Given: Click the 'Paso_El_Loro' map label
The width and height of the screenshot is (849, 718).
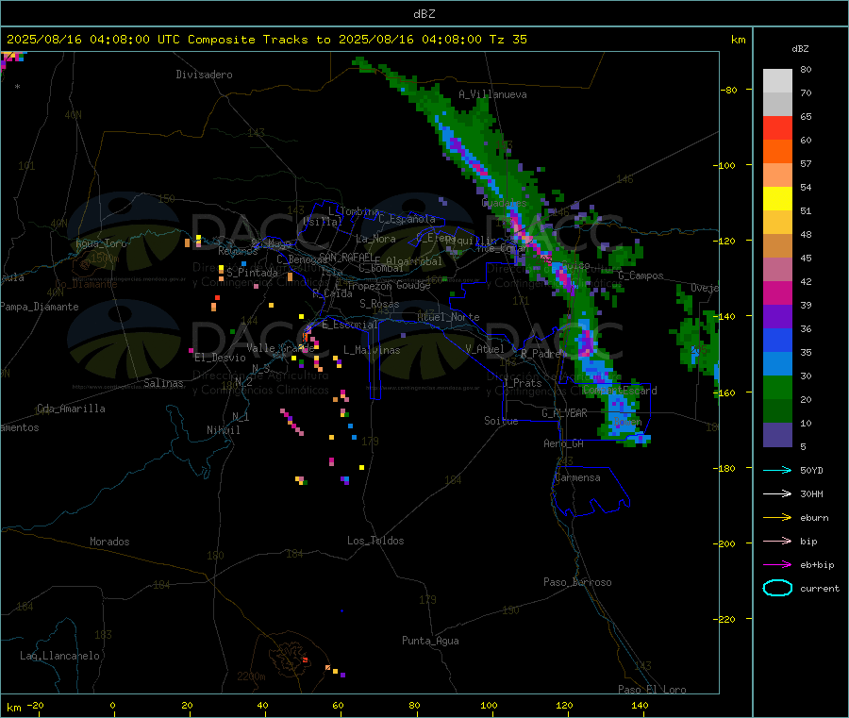Looking at the screenshot, I should click(x=652, y=690).
